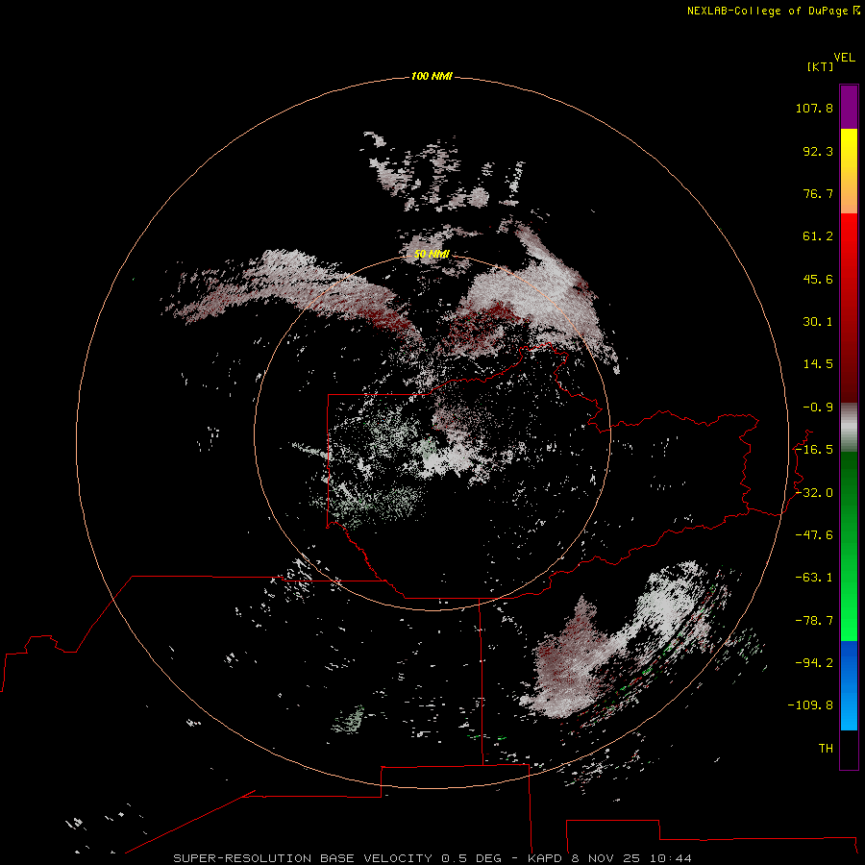Click the -32.0 velocity scale value

click(814, 493)
